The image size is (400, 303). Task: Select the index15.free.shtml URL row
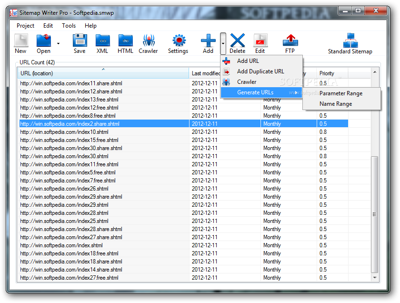coord(184,140)
